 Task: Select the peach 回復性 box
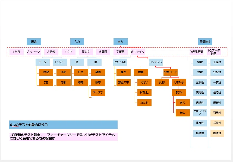point(217,133)
